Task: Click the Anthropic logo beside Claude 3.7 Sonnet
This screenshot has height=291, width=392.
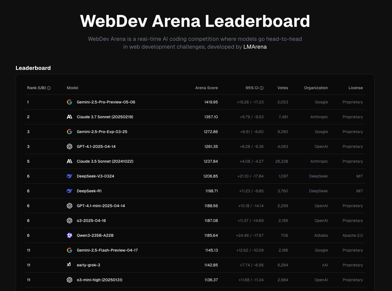Action: 70,117
